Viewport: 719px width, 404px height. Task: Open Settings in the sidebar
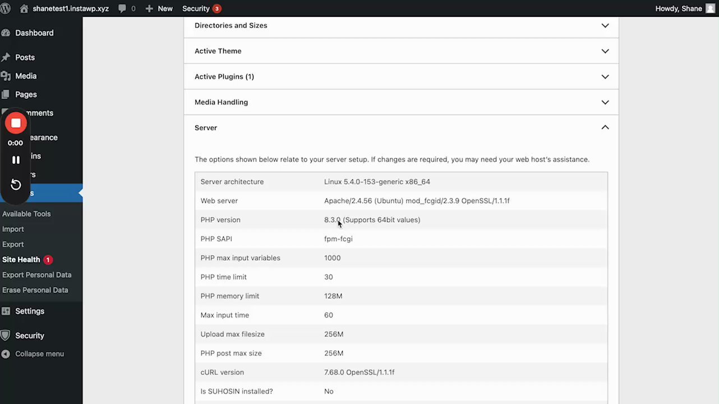click(x=30, y=311)
